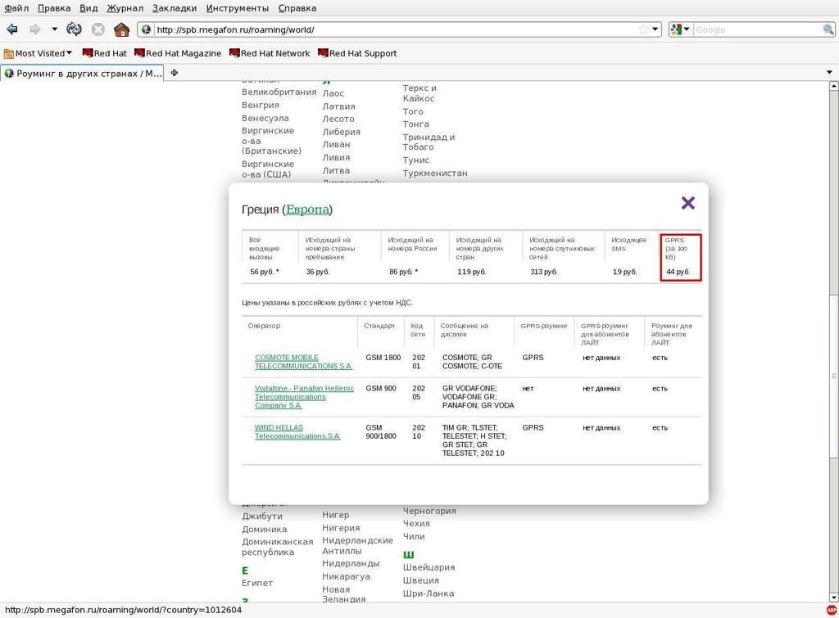
Task: Click the back navigation arrow
Action: [x=12, y=29]
